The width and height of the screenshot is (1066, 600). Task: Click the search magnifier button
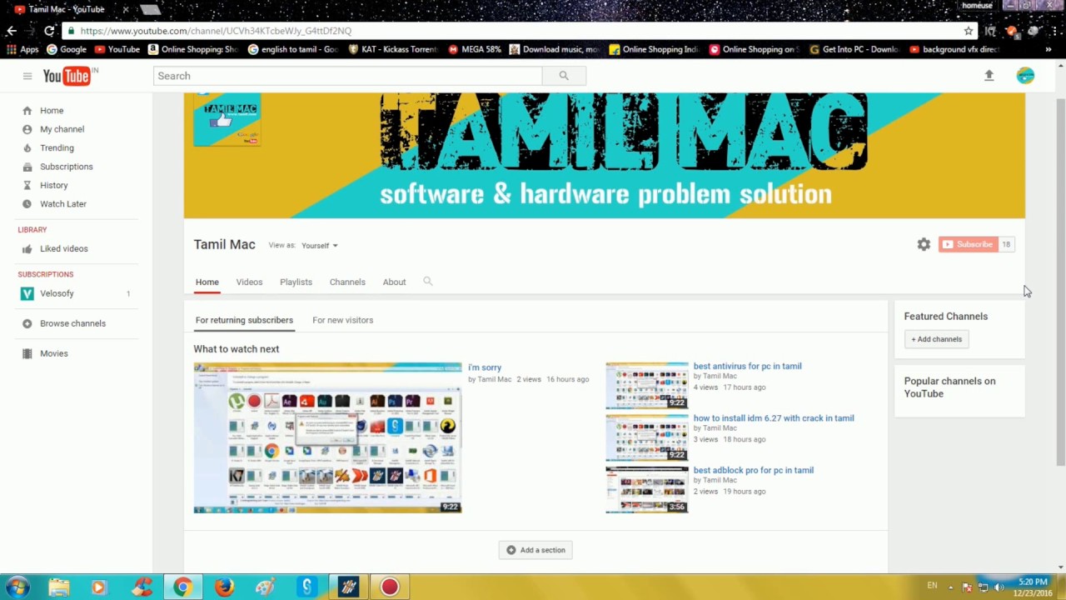(564, 76)
